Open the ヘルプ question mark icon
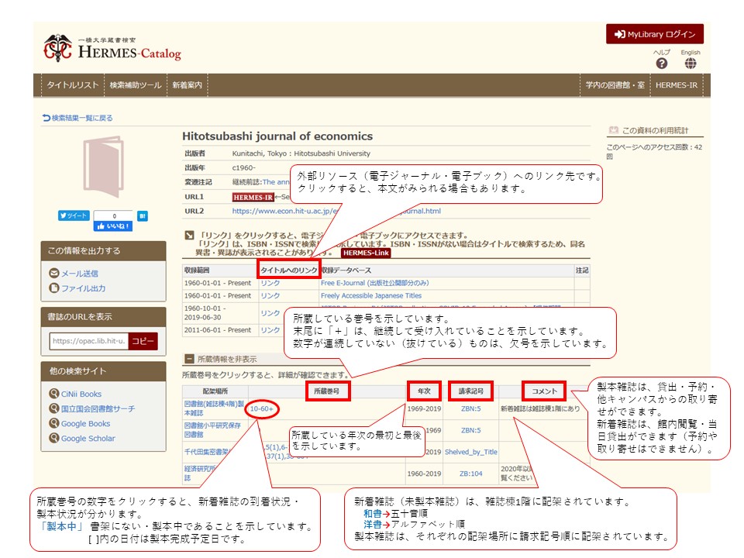 (x=661, y=63)
